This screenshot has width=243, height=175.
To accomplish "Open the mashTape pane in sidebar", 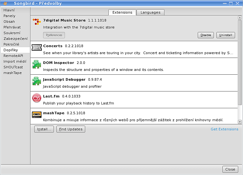I will (15, 73).
